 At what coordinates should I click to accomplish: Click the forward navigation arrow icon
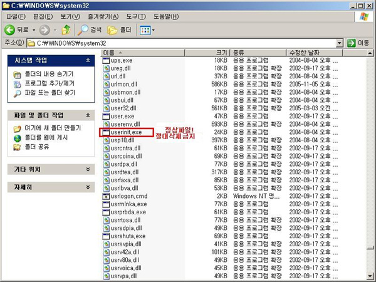44,30
